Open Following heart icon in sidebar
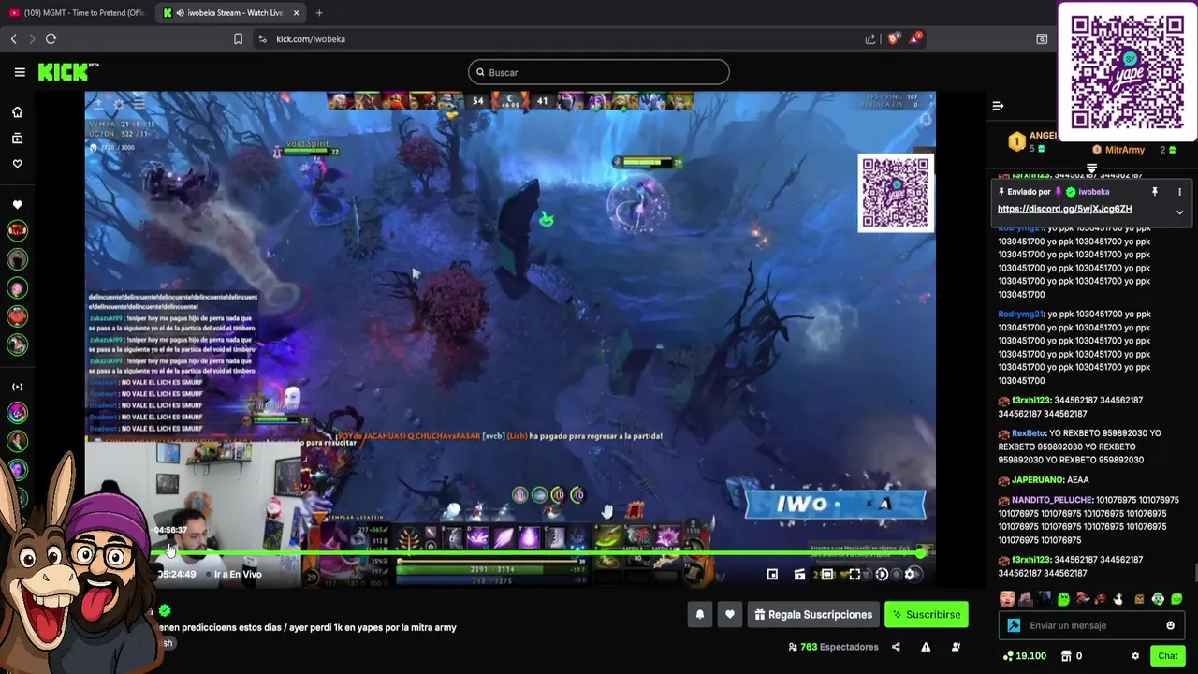This screenshot has width=1198, height=674. point(17,164)
